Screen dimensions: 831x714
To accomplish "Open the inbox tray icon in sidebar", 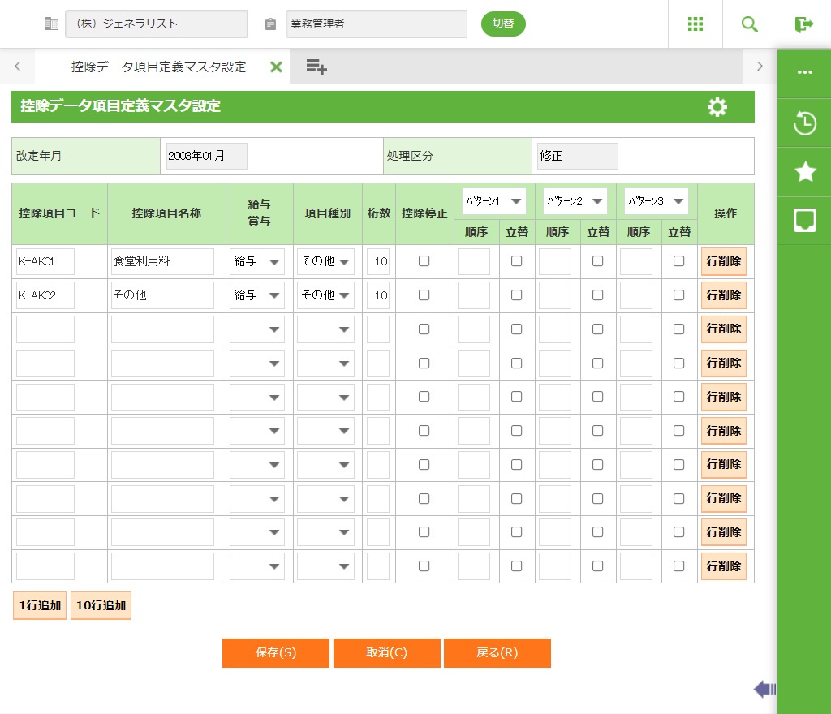I will 804,220.
